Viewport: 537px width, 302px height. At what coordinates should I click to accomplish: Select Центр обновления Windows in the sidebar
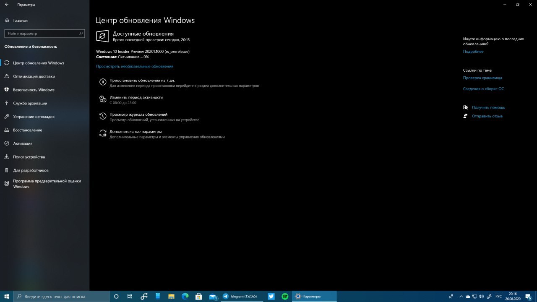[x=39, y=63]
